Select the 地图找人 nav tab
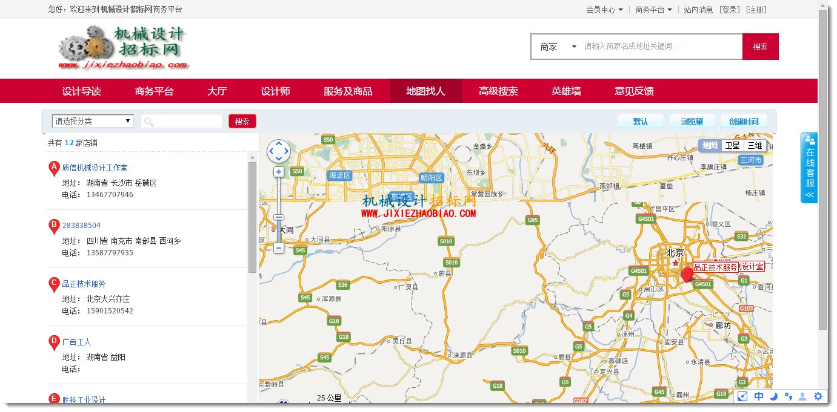Screen dimensions: 837x412 click(425, 91)
